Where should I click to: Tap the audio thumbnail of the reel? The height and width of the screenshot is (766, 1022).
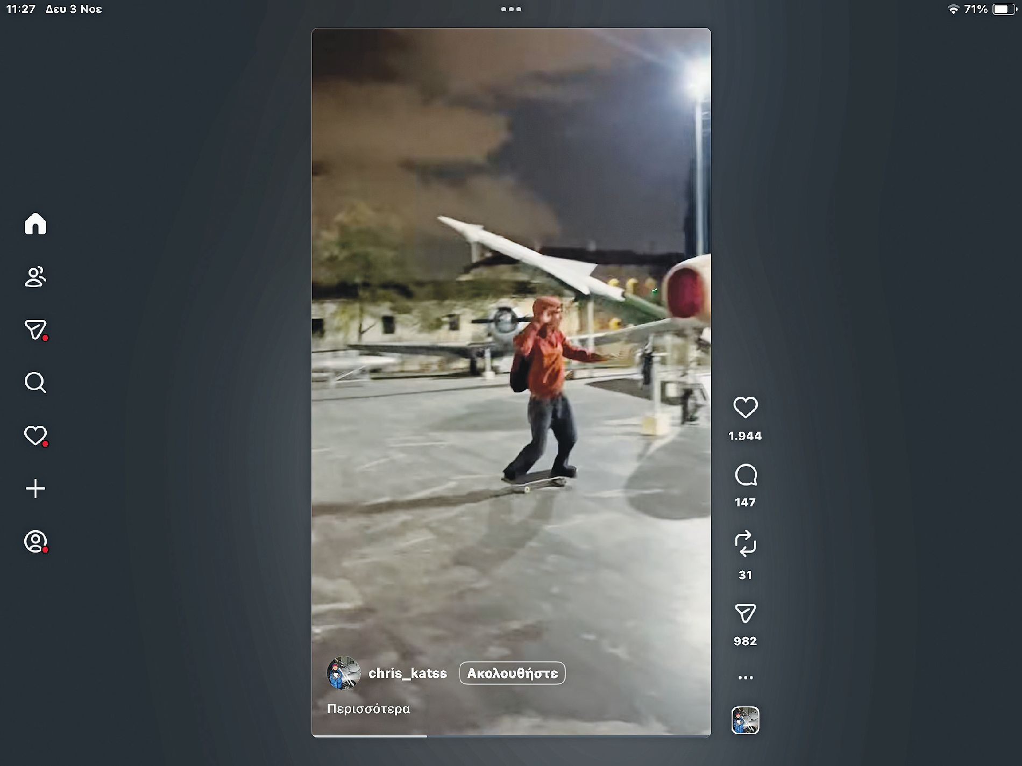[x=745, y=720]
